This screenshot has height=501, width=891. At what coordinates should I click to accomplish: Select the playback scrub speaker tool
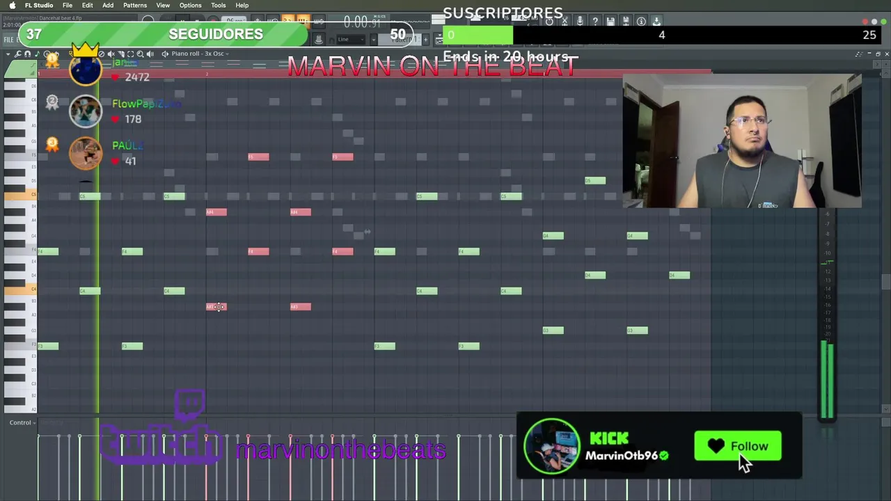[150, 54]
